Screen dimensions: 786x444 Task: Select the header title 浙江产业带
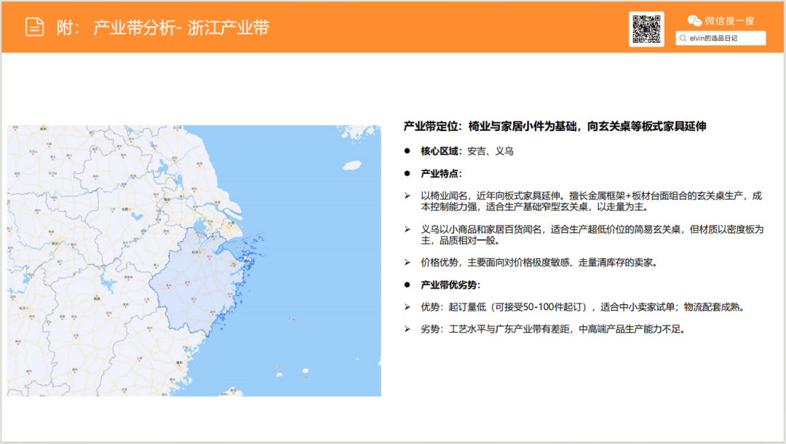pos(229,26)
